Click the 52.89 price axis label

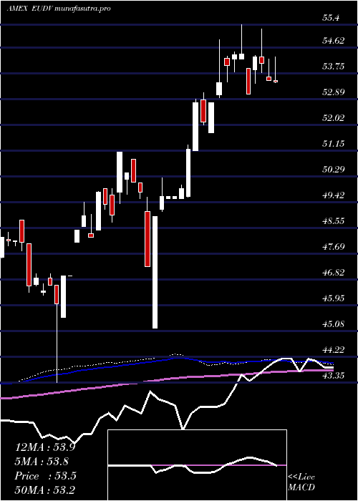[334, 92]
